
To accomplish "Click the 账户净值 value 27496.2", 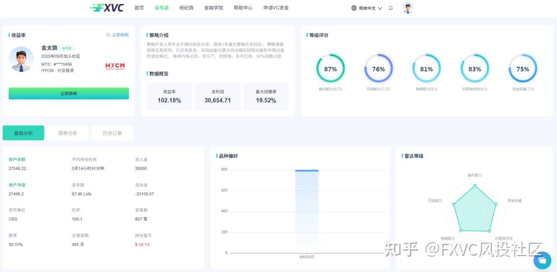I will (16, 194).
